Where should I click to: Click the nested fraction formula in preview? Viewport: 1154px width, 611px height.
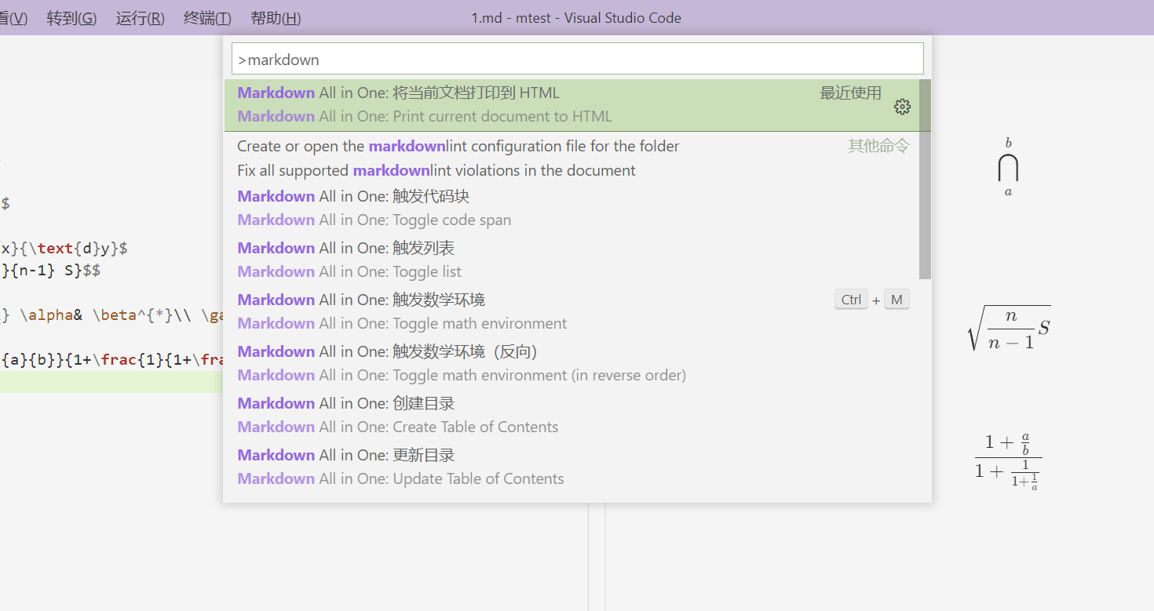1008,460
